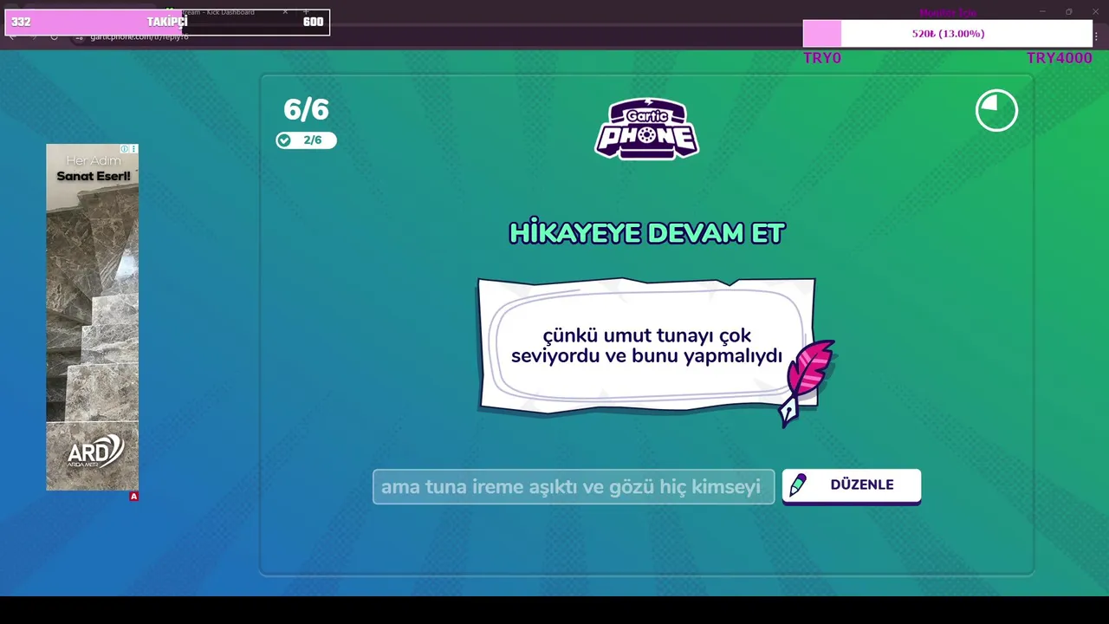Restore the browser window size
The width and height of the screenshot is (1109, 624).
tap(1068, 11)
